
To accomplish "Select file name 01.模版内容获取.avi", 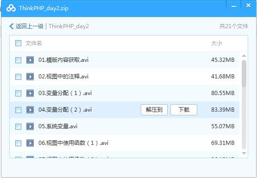I will click(x=63, y=60).
